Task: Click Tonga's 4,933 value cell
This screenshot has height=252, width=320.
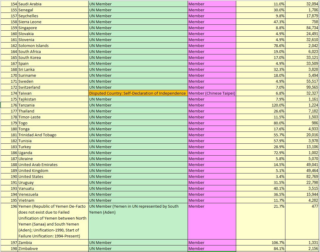Action: (302, 129)
